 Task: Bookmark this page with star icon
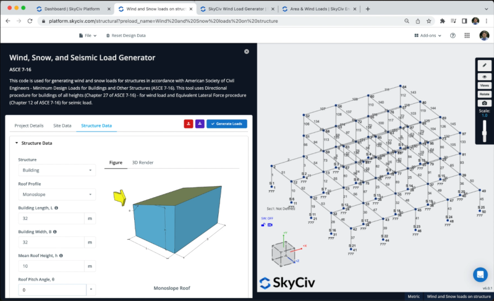[429, 21]
